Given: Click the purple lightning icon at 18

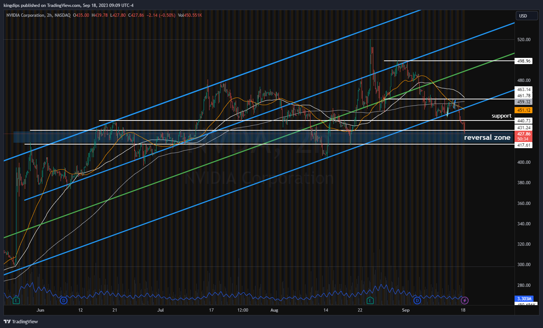Looking at the screenshot, I should (465, 300).
